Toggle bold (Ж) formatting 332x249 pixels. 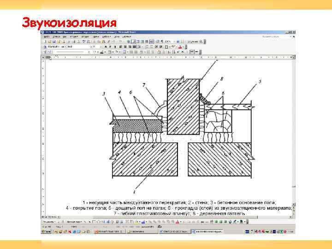click(x=106, y=47)
